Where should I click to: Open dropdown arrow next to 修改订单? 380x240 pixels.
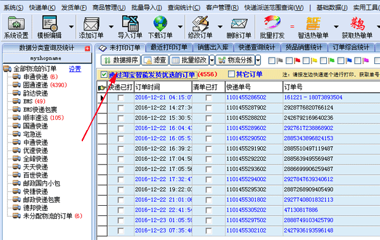220,27
